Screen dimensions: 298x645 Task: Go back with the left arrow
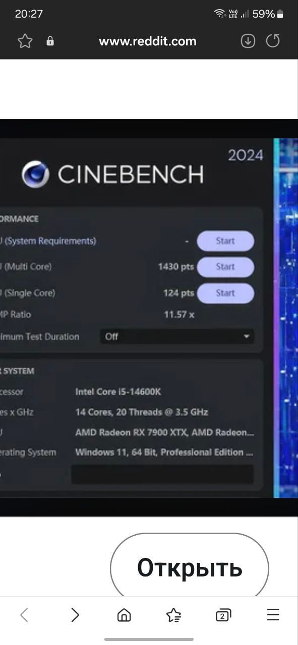(x=24, y=615)
